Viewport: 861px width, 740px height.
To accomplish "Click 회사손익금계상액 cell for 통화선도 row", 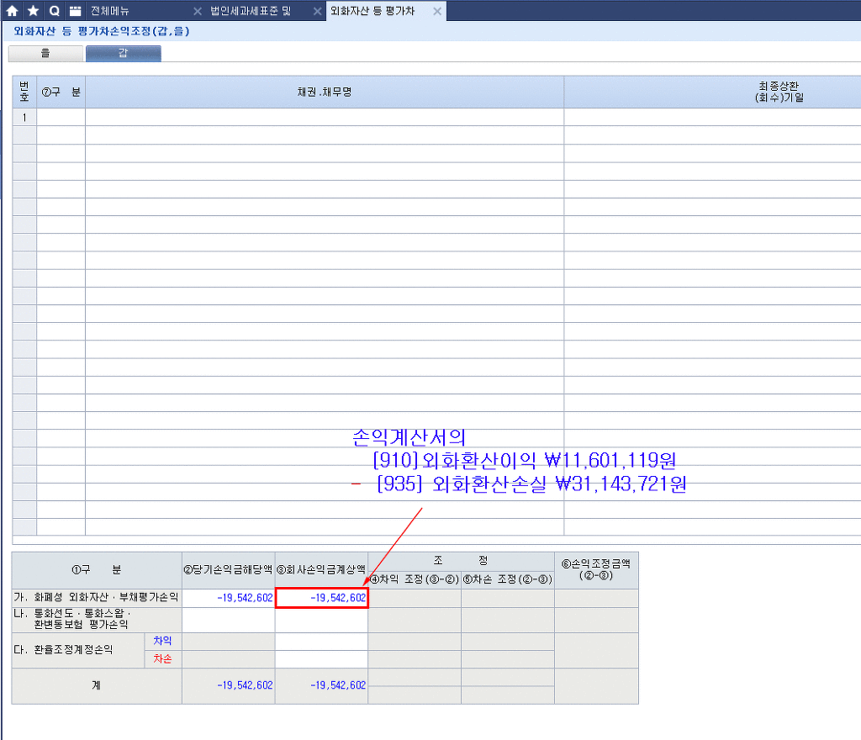I will point(322,620).
